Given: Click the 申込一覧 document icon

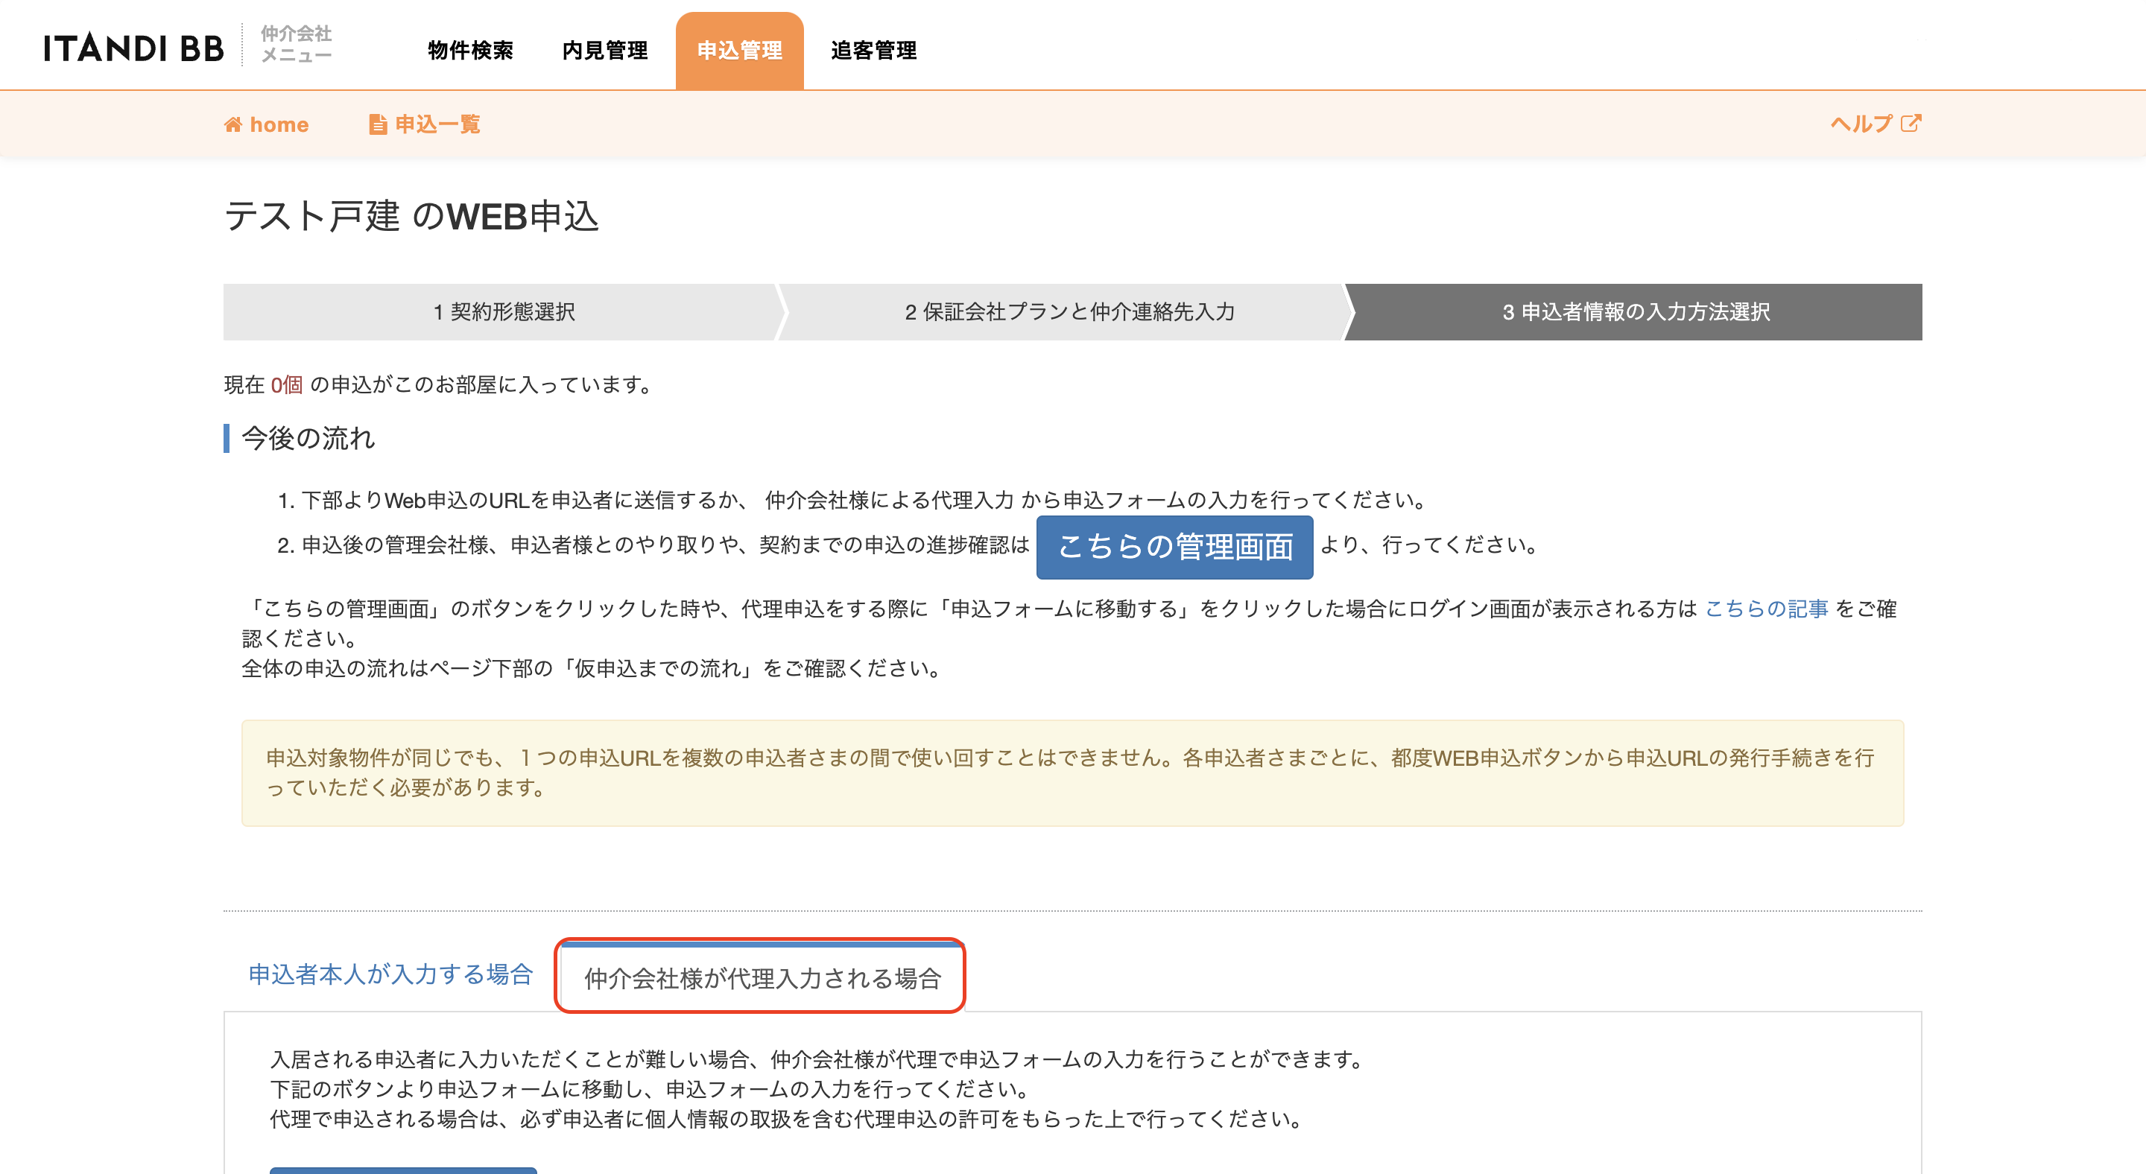Looking at the screenshot, I should coord(377,125).
